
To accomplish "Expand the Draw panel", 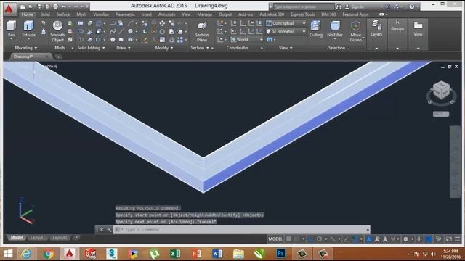I will (x=124, y=48).
